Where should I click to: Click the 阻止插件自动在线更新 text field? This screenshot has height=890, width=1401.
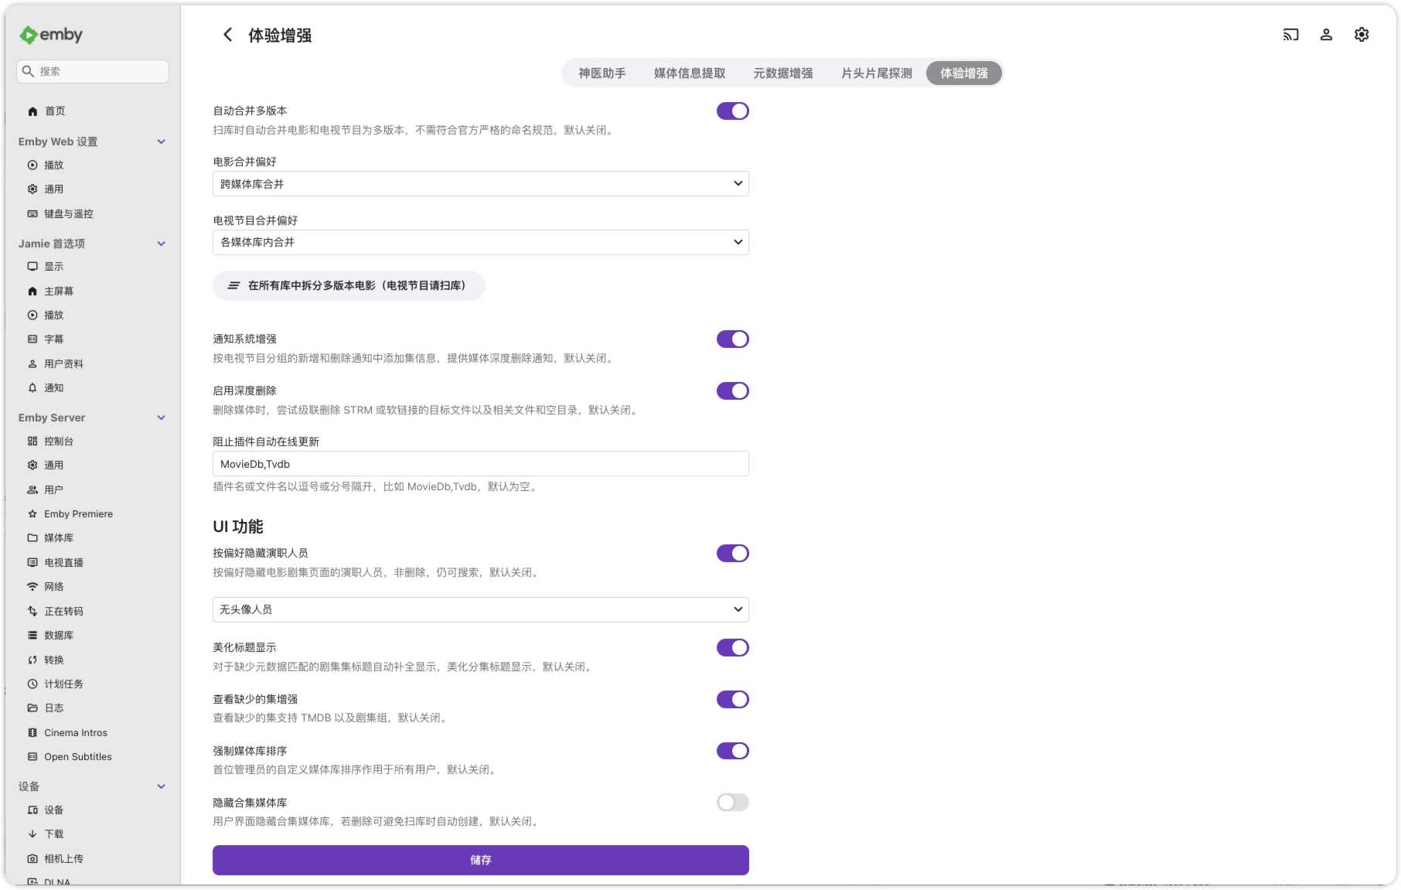(x=480, y=464)
